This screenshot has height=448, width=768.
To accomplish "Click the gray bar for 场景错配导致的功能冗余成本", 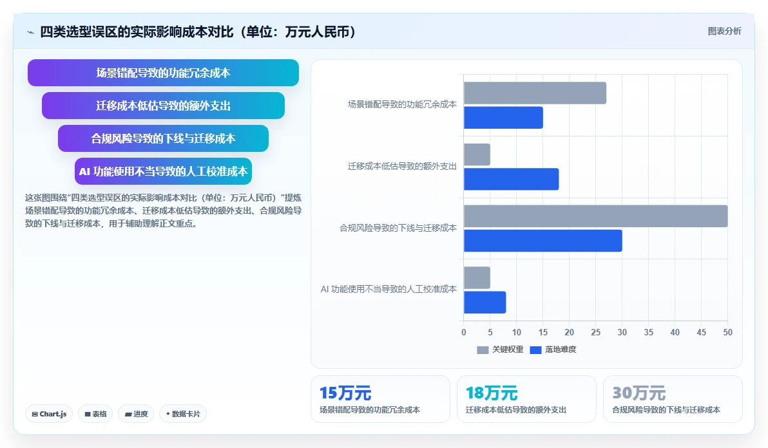I will point(535,93).
